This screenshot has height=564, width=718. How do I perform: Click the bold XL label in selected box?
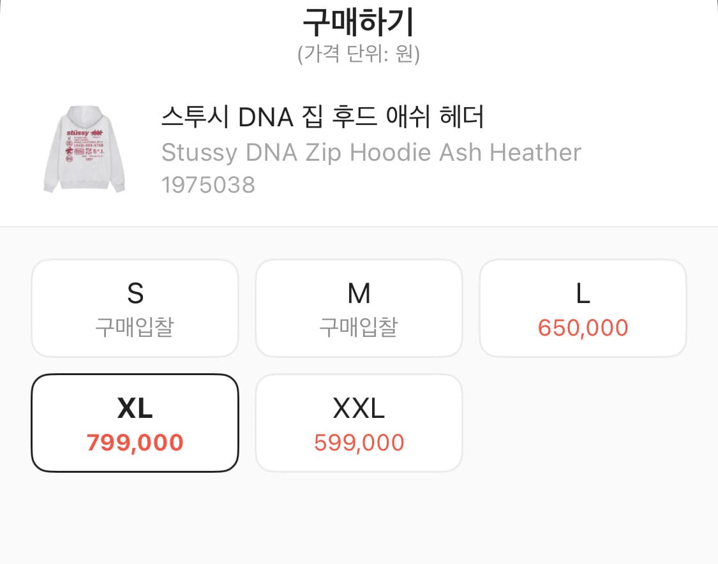click(135, 408)
